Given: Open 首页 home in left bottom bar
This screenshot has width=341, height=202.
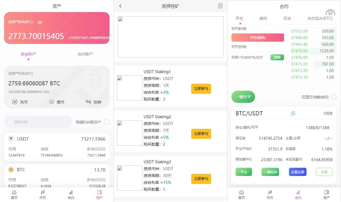Looking at the screenshot, I should click(x=14, y=194).
